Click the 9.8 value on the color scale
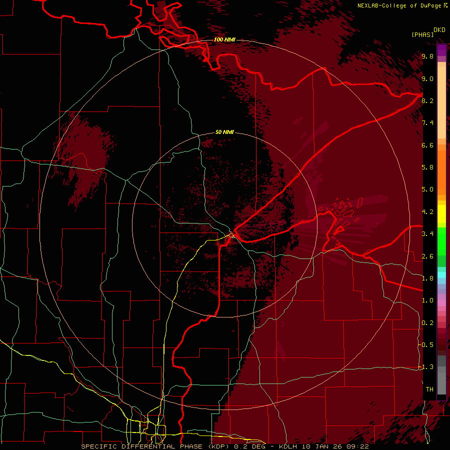Screen dimensions: 450x450 click(x=427, y=56)
